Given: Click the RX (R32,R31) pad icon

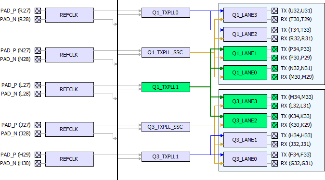Looking at the screenshot, I should point(274,39).
